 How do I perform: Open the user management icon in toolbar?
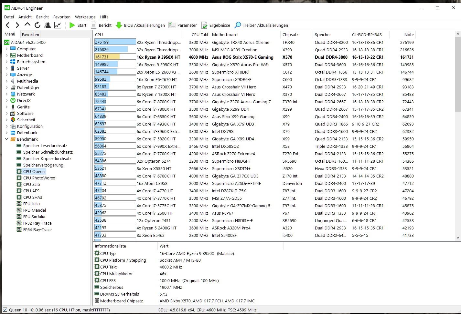(48, 25)
